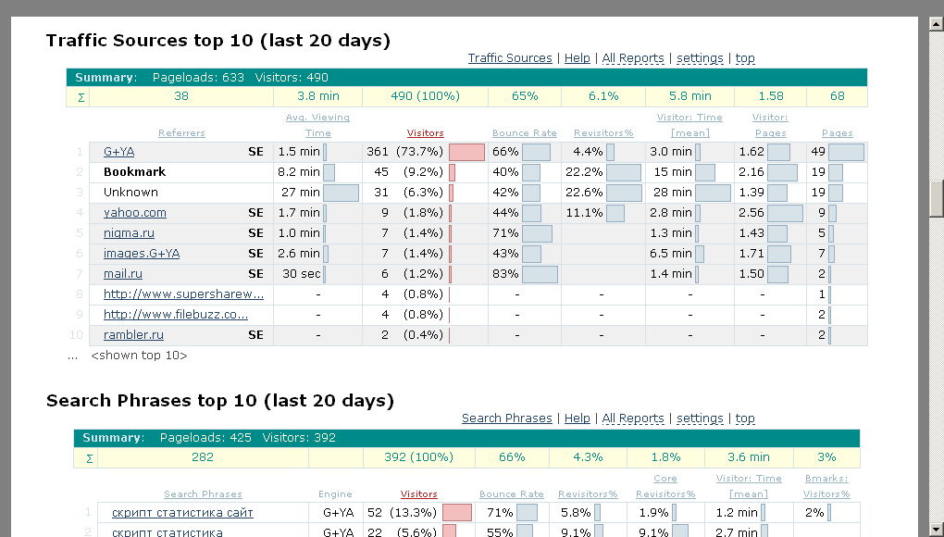This screenshot has height=537, width=944.
Task: Open the rambler.ru referrer link
Action: [x=133, y=335]
